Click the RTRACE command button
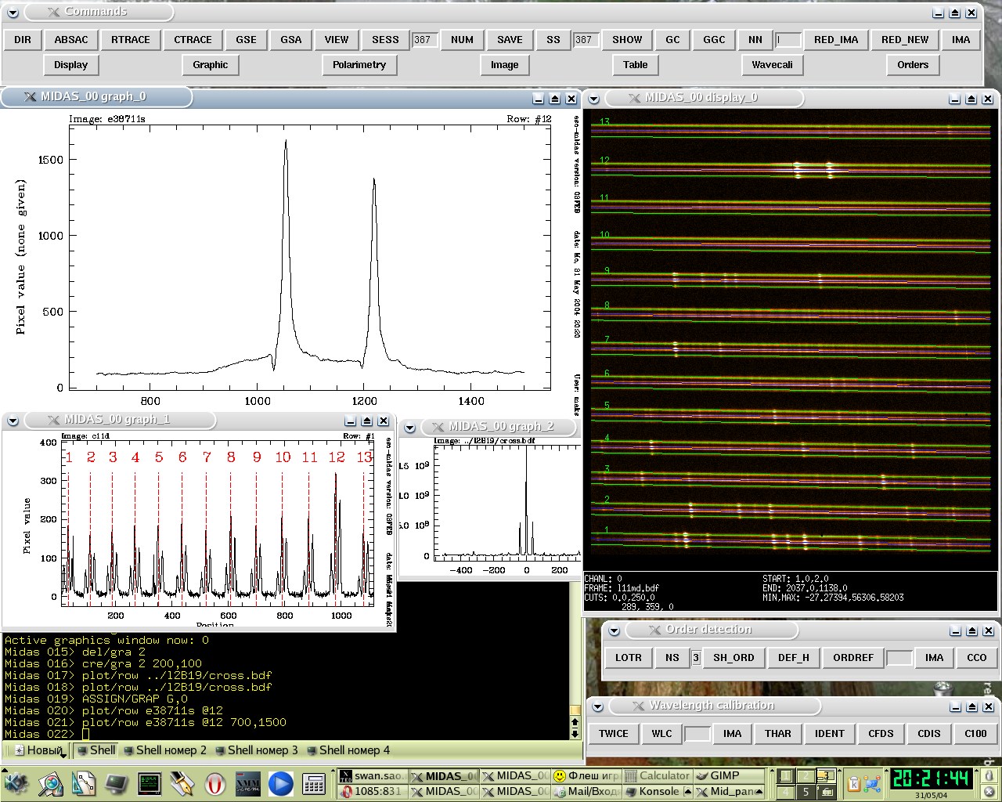The image size is (1002, 802). click(x=131, y=40)
